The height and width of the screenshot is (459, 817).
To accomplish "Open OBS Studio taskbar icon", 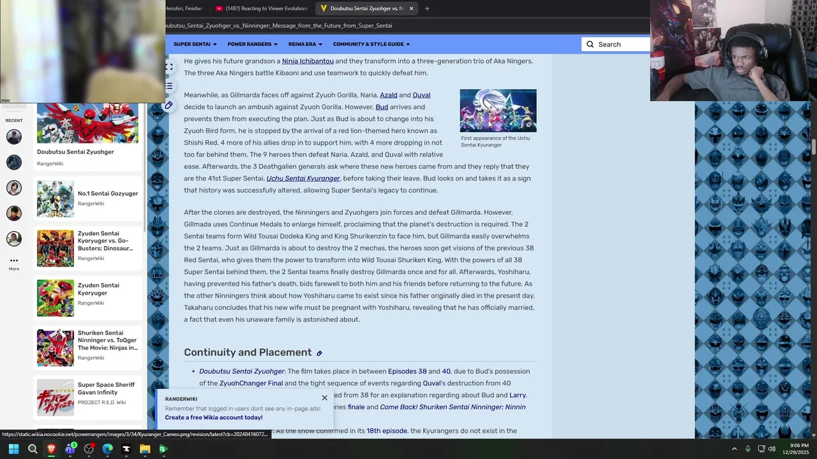I will click(x=89, y=449).
